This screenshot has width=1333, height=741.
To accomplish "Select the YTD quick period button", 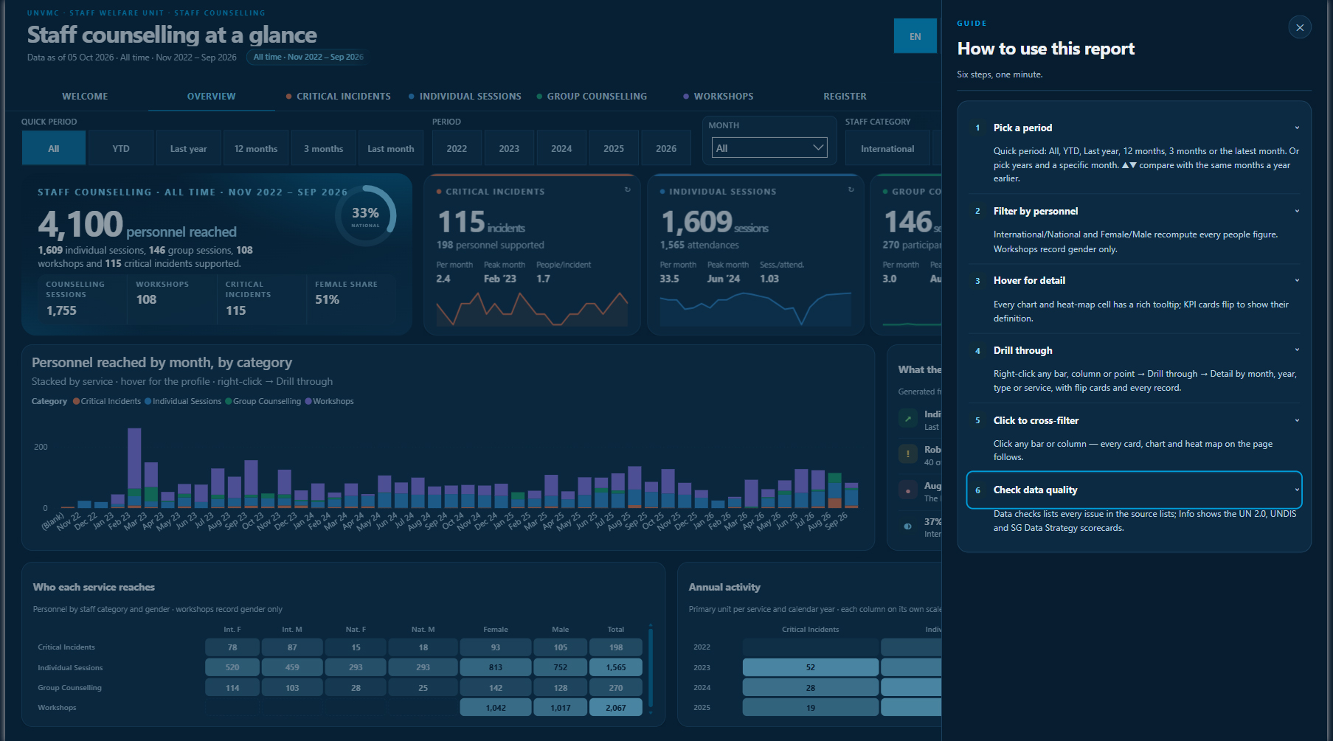I will pos(121,148).
